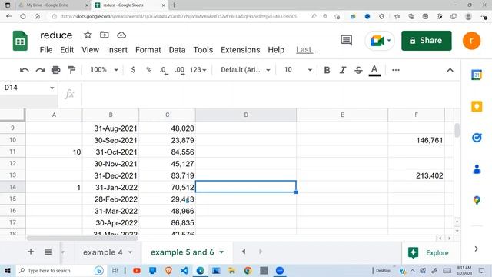The image size is (492, 277).
Task: Open Google Keep side panel icon
Action: pyautogui.click(x=477, y=106)
